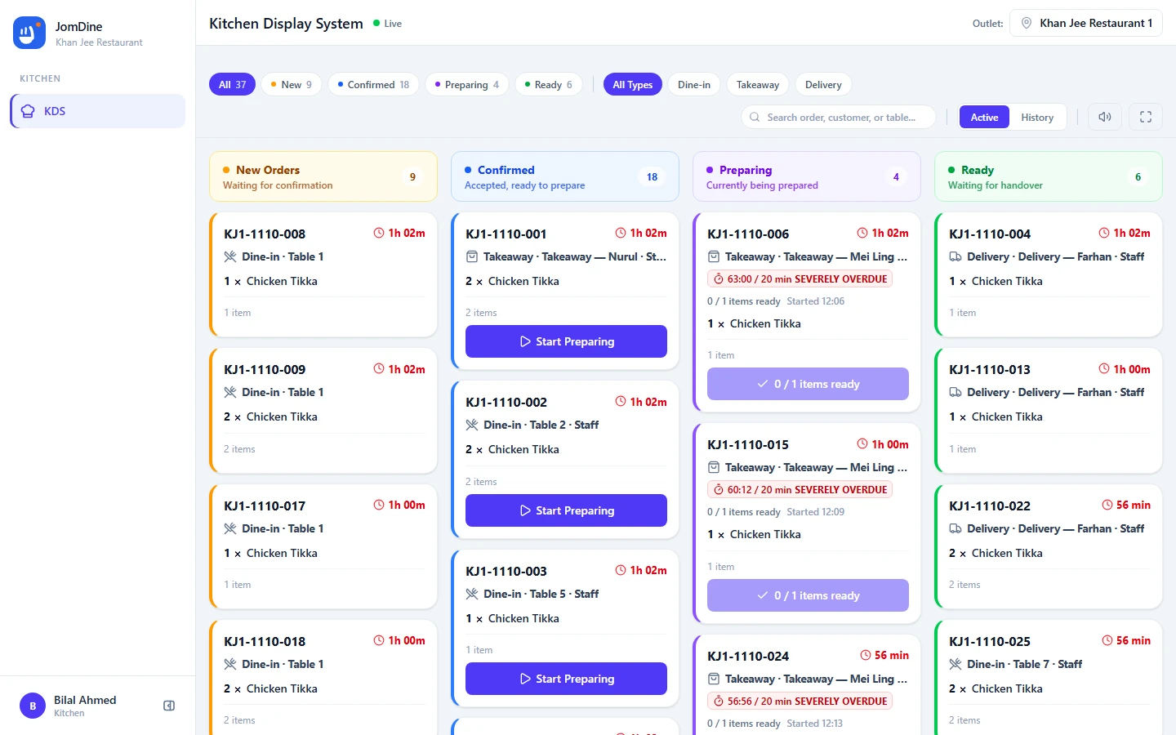Switch to Active orders view
Image resolution: width=1176 pixels, height=735 pixels.
click(x=984, y=117)
